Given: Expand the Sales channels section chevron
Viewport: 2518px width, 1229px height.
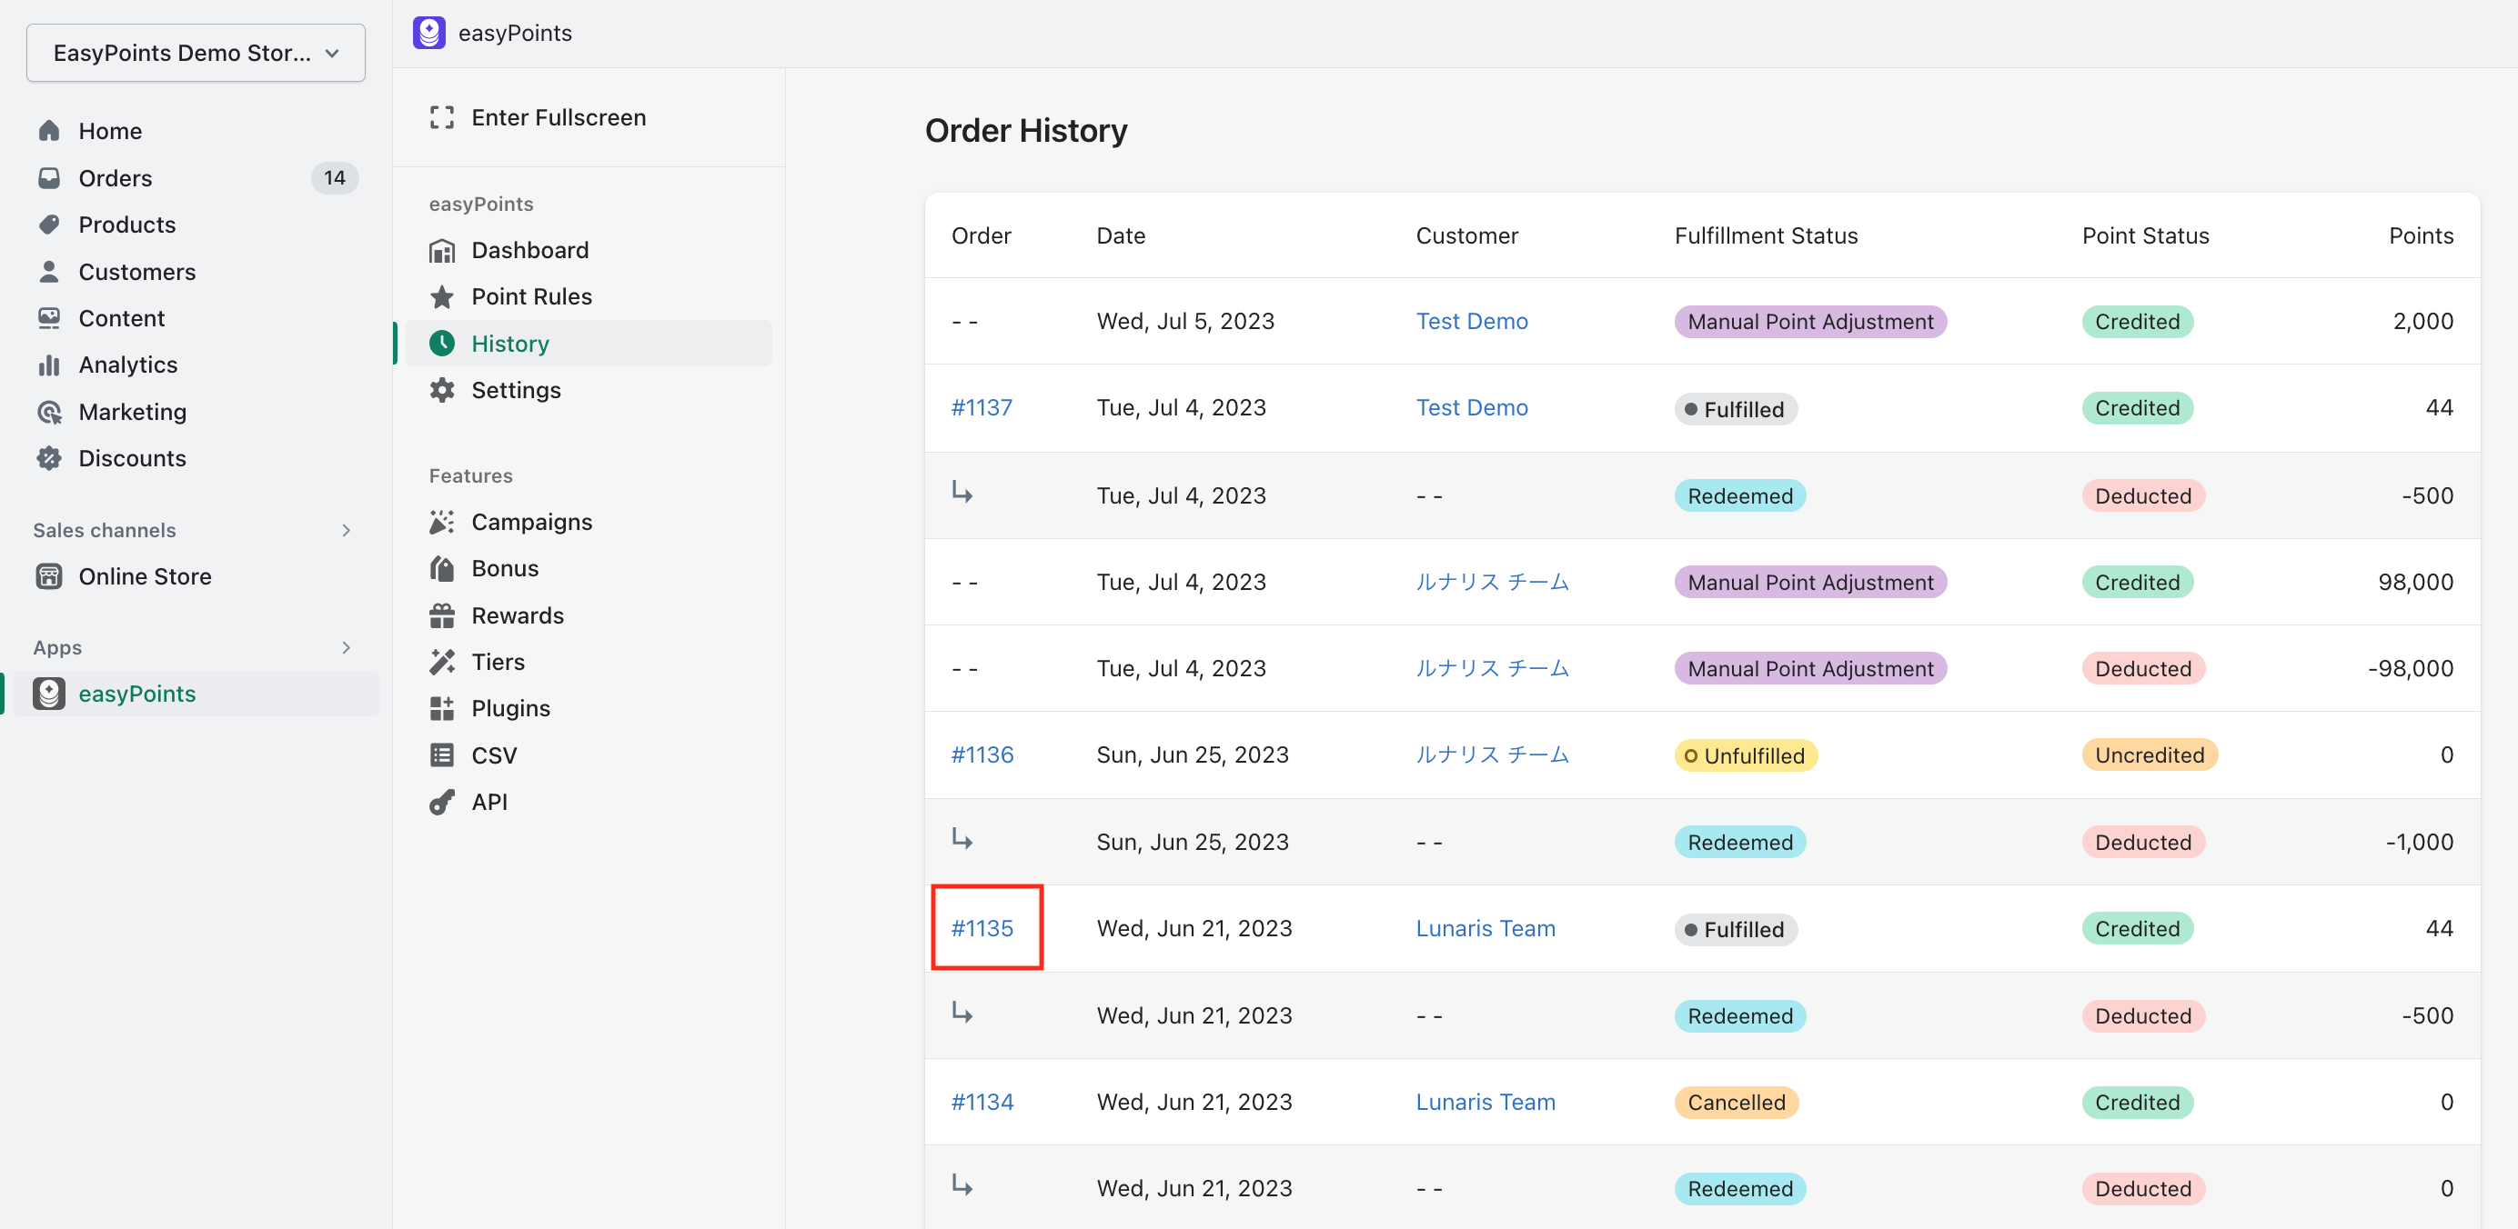Looking at the screenshot, I should [346, 531].
